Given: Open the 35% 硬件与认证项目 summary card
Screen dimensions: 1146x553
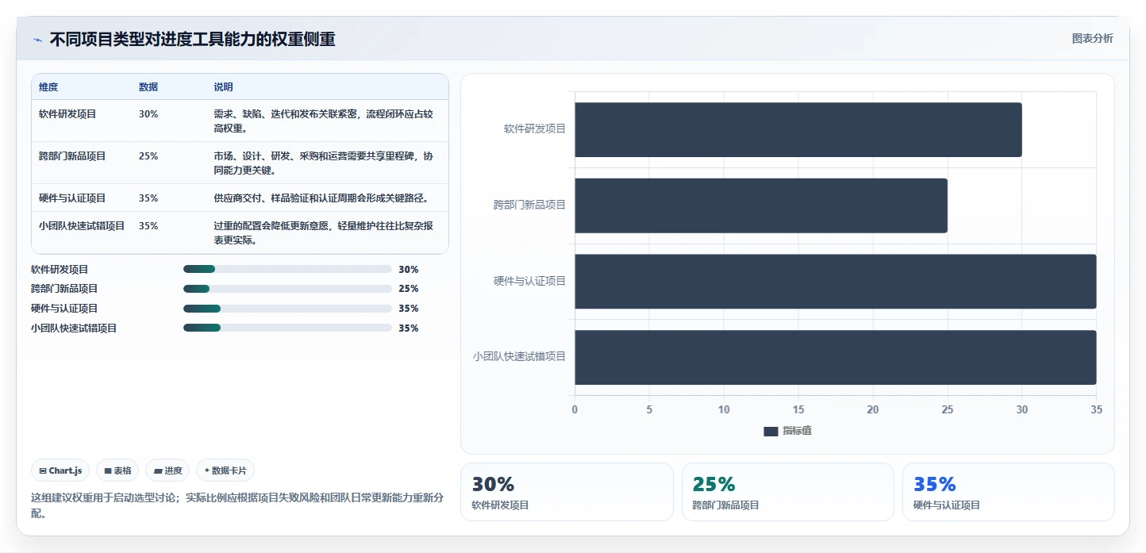Looking at the screenshot, I should tap(1009, 492).
